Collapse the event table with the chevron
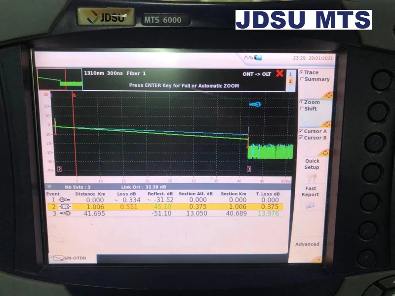Screen dimensions: 395x296 click(49, 186)
